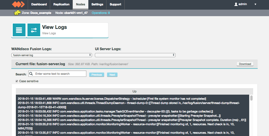Click the Node: cbark01-vm1_47 label

coord(72,13)
